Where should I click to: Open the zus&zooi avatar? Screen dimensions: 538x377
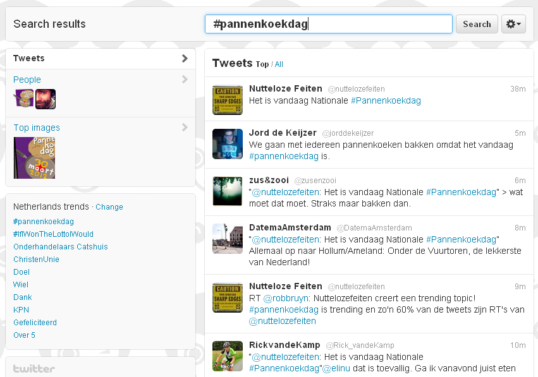click(x=228, y=191)
